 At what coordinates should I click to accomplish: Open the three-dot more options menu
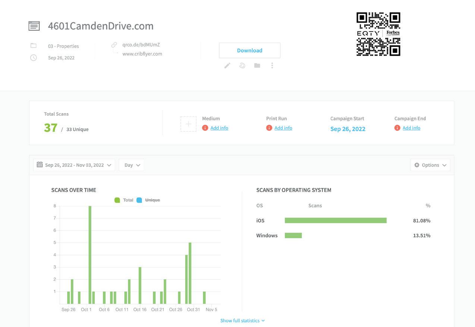272,65
